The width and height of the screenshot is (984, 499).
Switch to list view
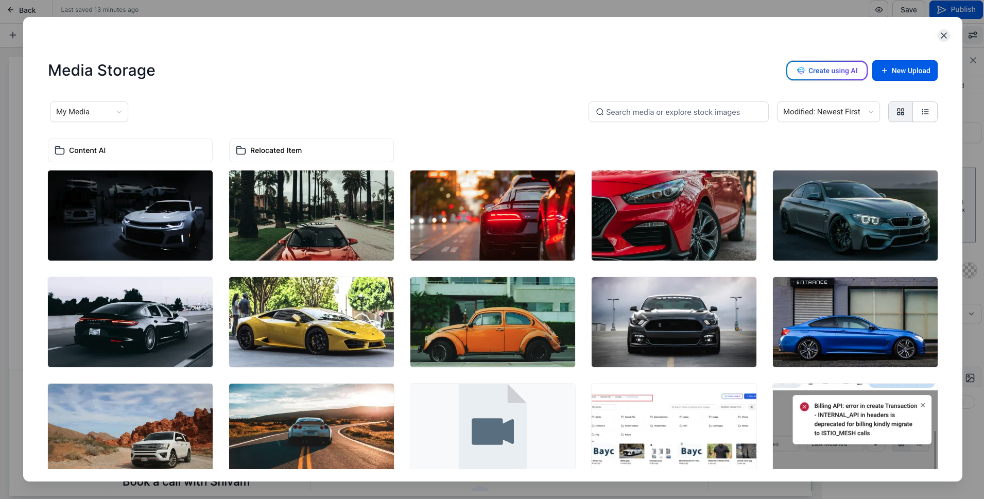(925, 112)
